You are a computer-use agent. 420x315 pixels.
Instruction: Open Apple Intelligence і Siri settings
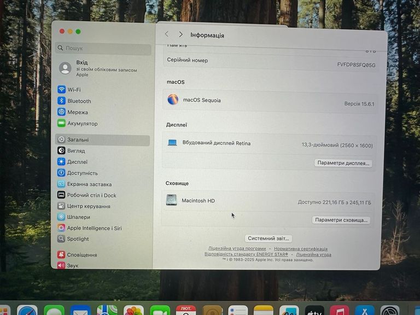click(x=90, y=228)
